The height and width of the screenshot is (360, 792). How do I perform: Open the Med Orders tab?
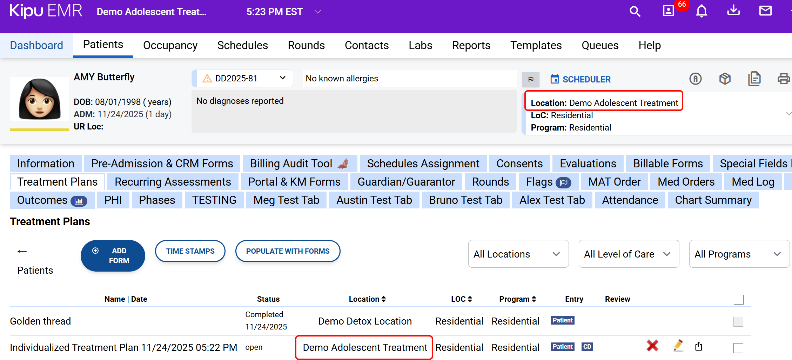(x=686, y=182)
